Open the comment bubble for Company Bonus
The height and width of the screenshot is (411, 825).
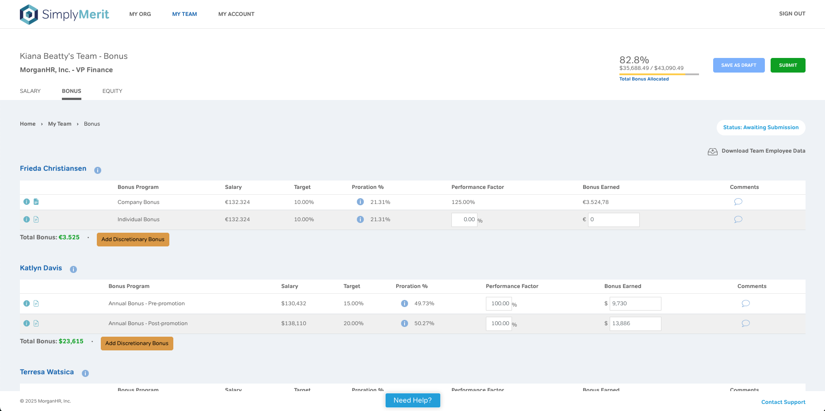(738, 202)
